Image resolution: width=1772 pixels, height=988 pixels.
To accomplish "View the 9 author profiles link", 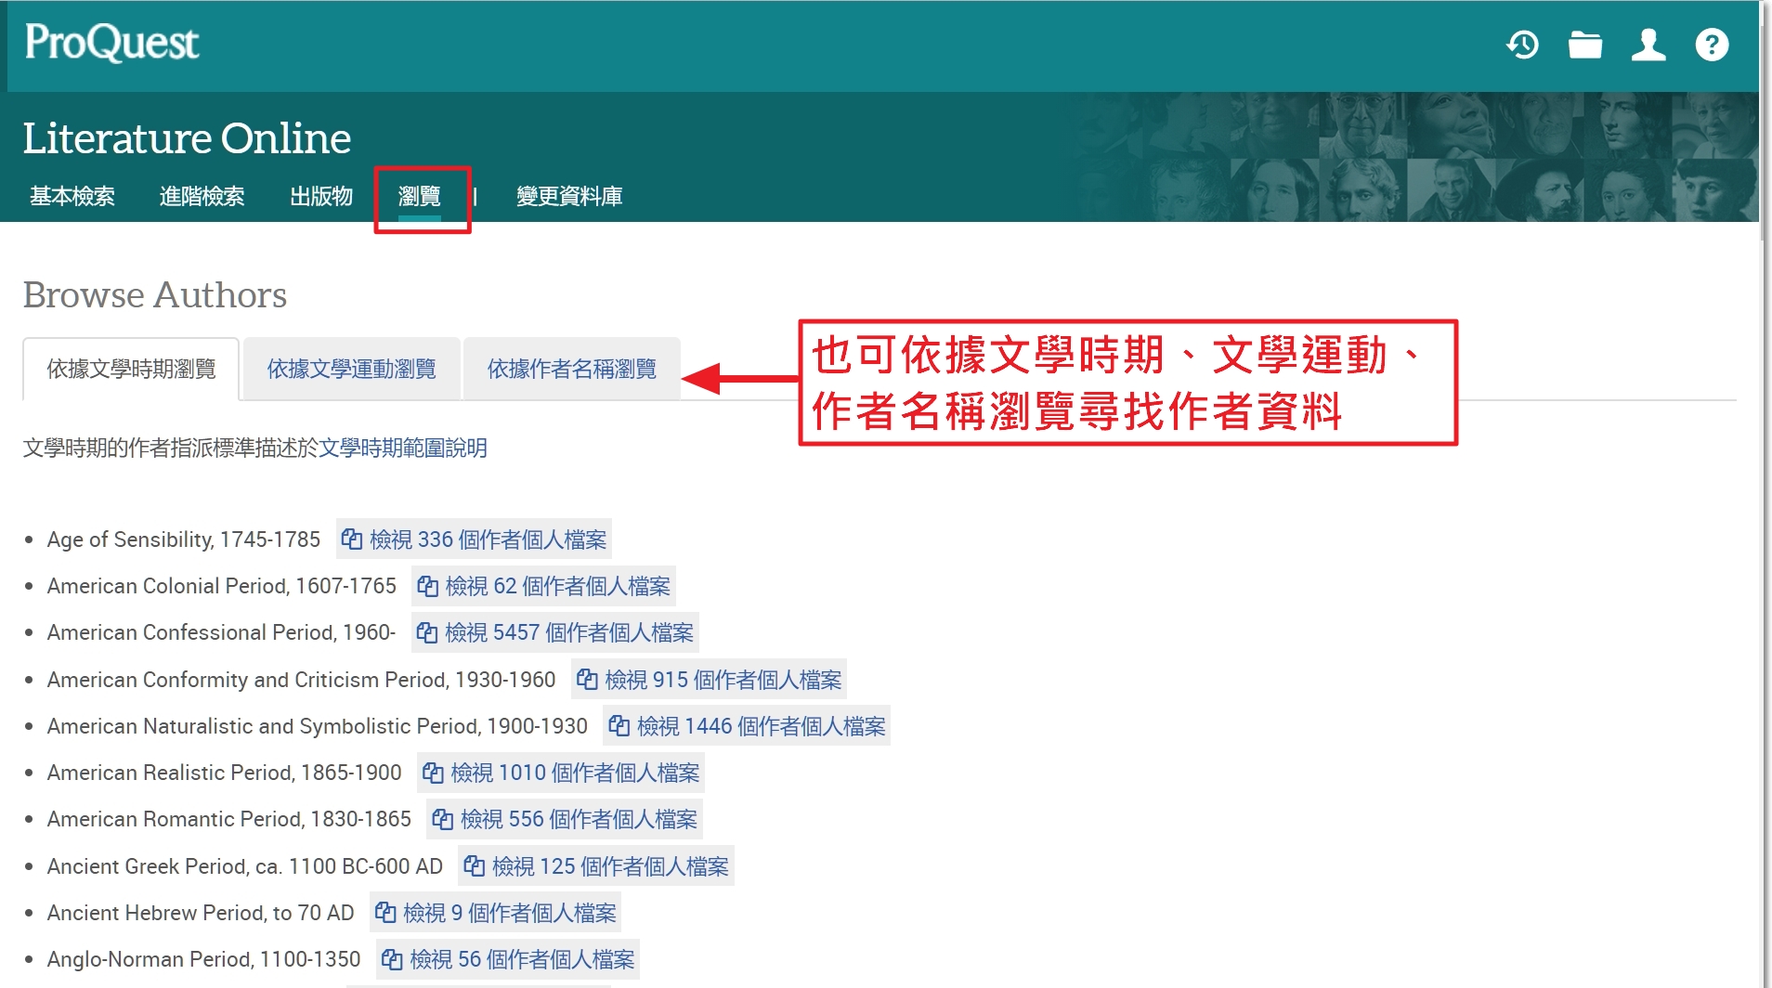I will [x=495, y=913].
